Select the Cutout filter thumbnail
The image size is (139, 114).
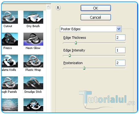[x=10, y=17]
